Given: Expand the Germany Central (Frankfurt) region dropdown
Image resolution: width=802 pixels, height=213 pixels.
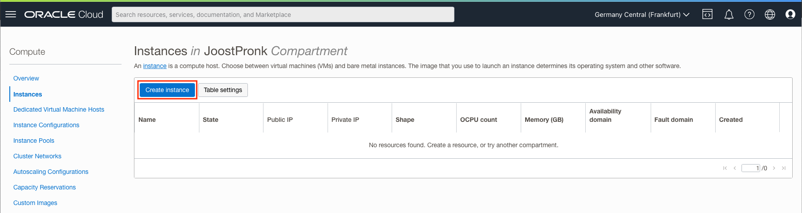Looking at the screenshot, I should coord(642,15).
